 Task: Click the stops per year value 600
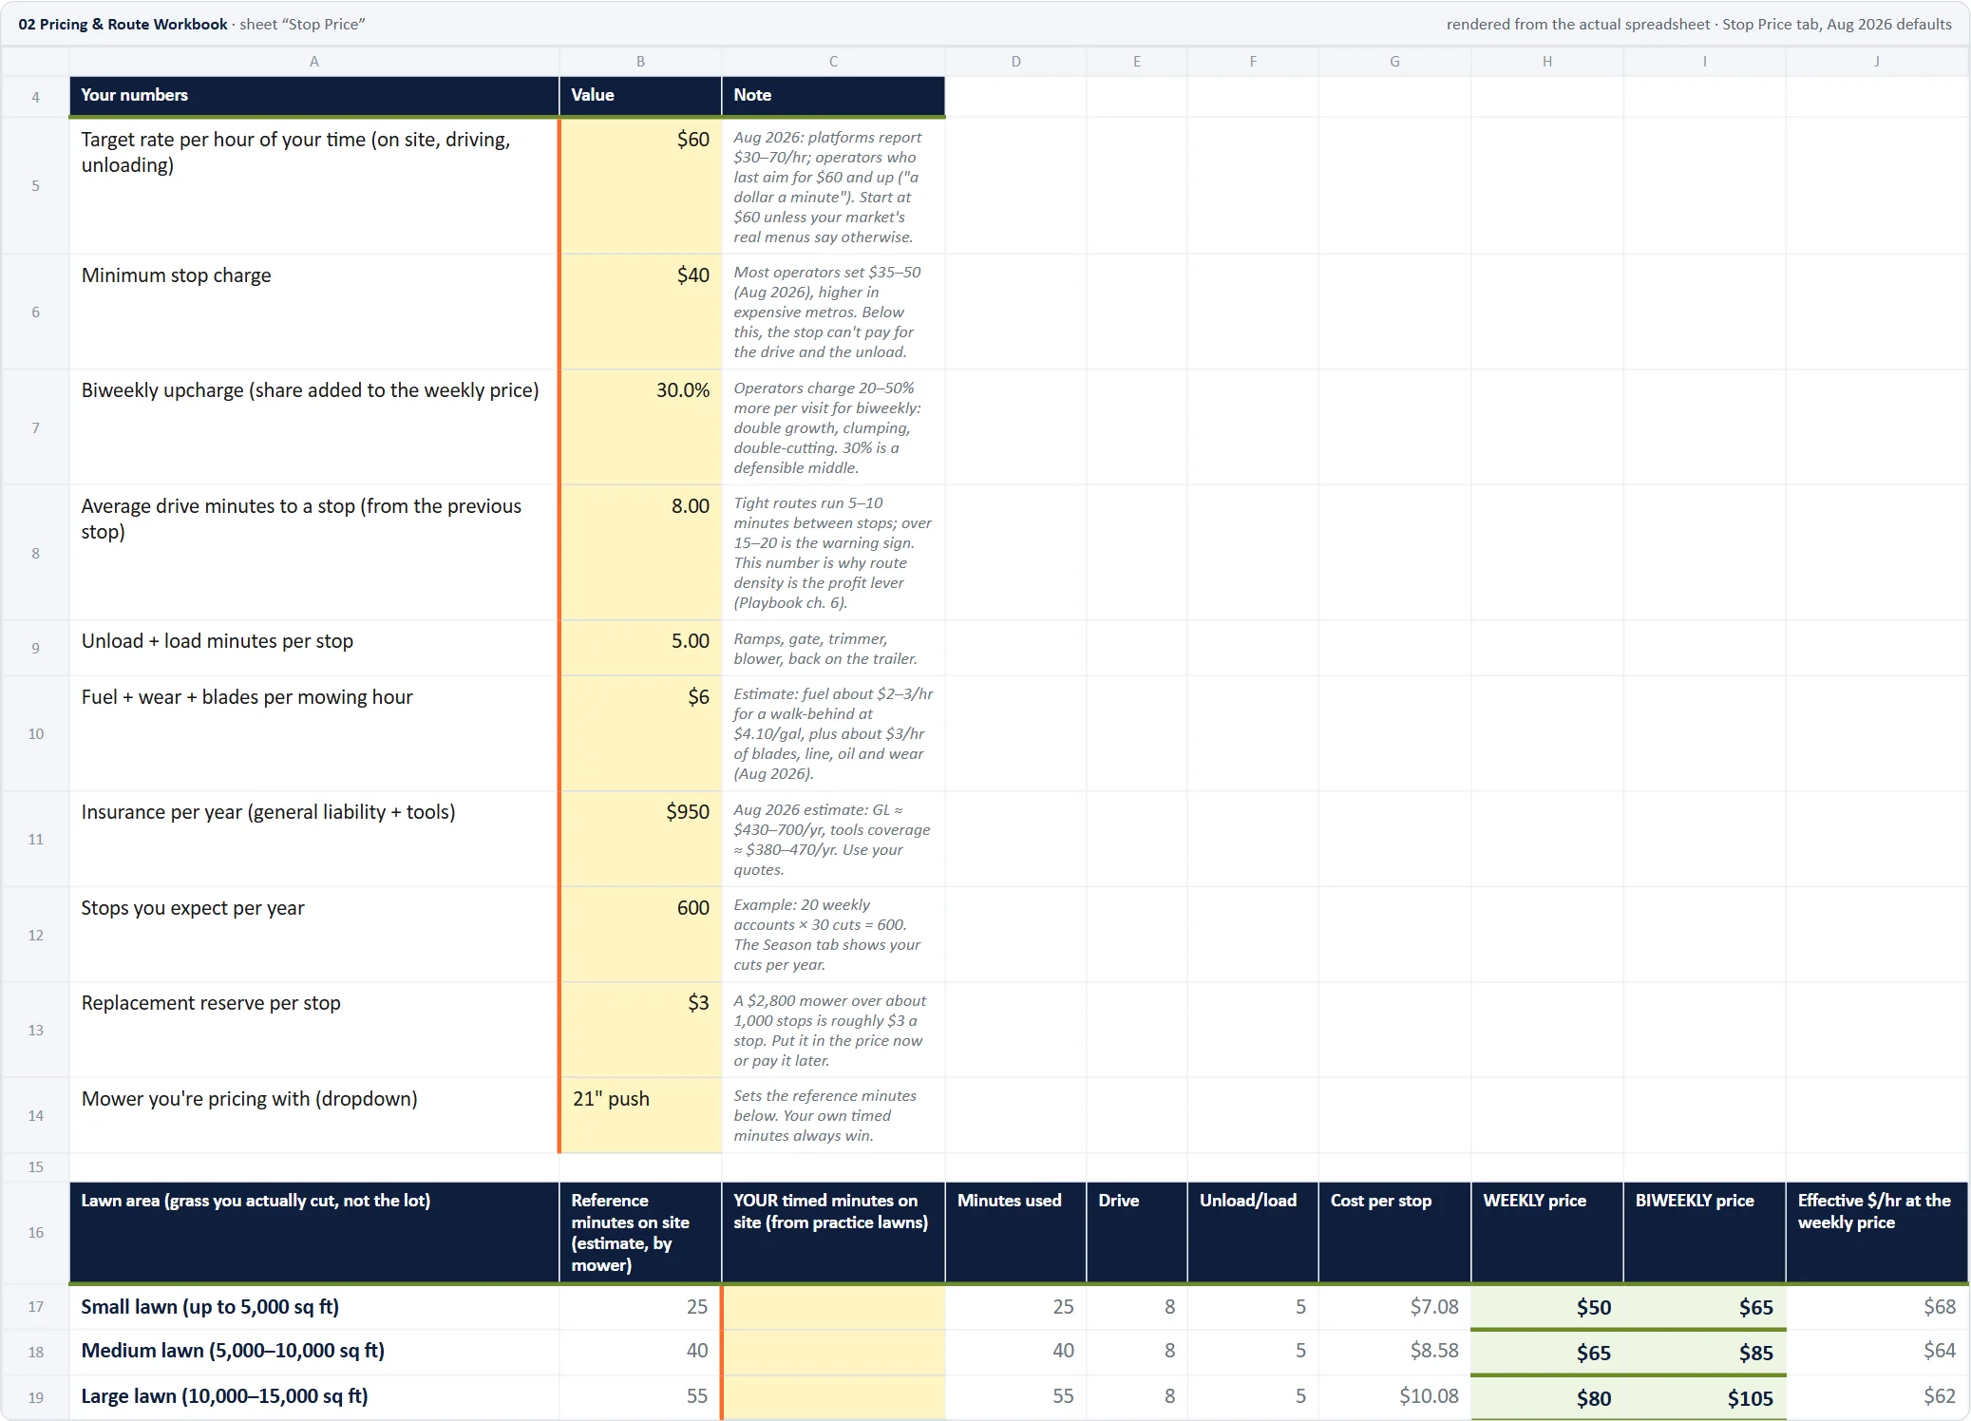[640, 935]
